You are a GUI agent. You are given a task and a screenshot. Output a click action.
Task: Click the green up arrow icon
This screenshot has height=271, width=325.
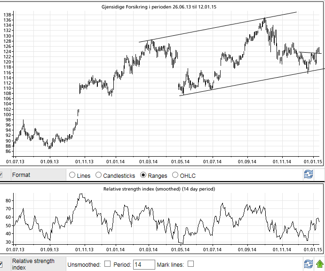(x=320, y=264)
